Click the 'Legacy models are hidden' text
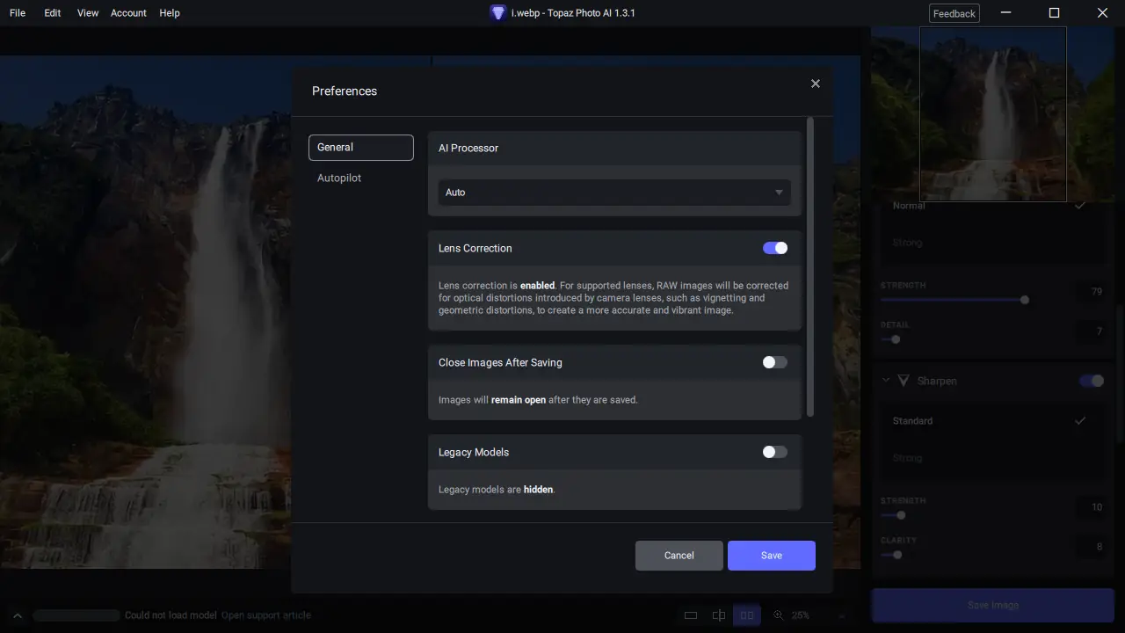Screen dimensions: 1125x633 497,490
